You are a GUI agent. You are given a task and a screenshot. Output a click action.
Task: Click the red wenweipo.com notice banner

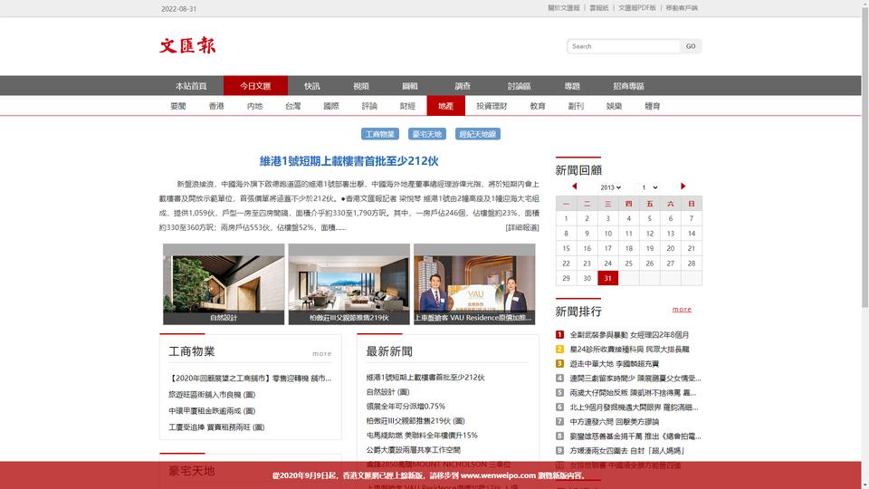430,475
